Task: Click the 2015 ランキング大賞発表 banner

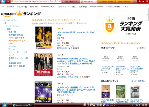Action: pyautogui.click(x=123, y=26)
